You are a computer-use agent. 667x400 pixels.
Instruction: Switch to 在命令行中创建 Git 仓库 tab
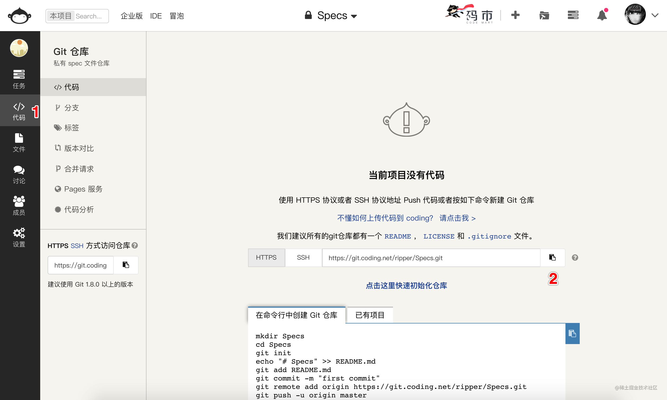click(297, 315)
